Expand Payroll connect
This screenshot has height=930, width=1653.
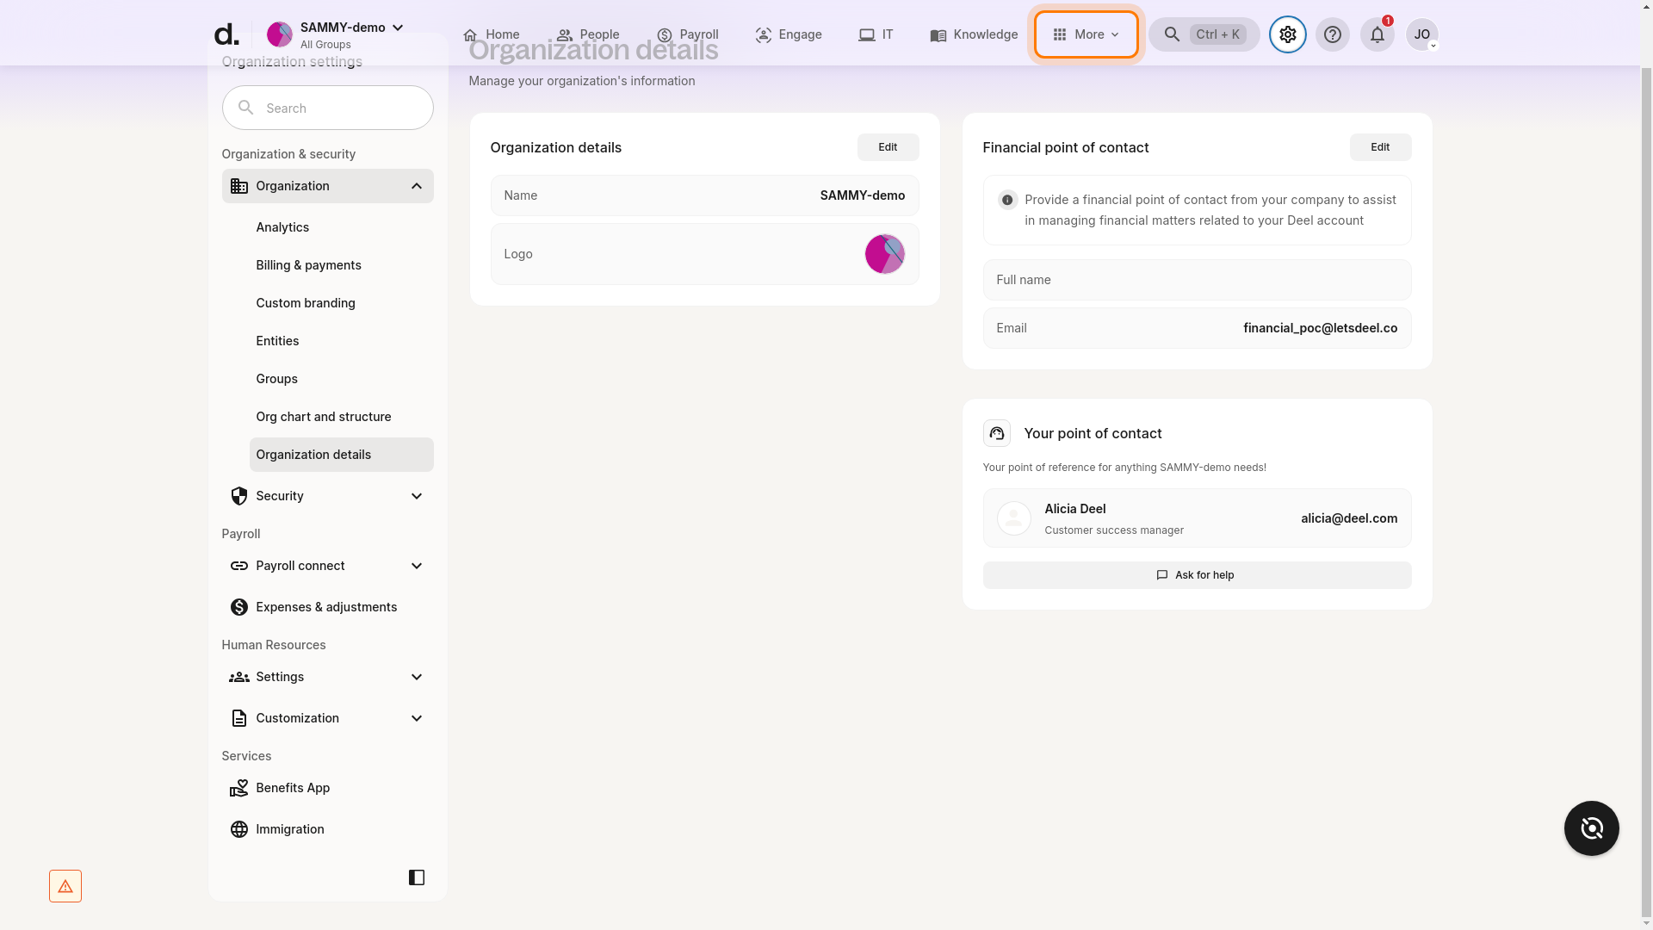coord(416,565)
